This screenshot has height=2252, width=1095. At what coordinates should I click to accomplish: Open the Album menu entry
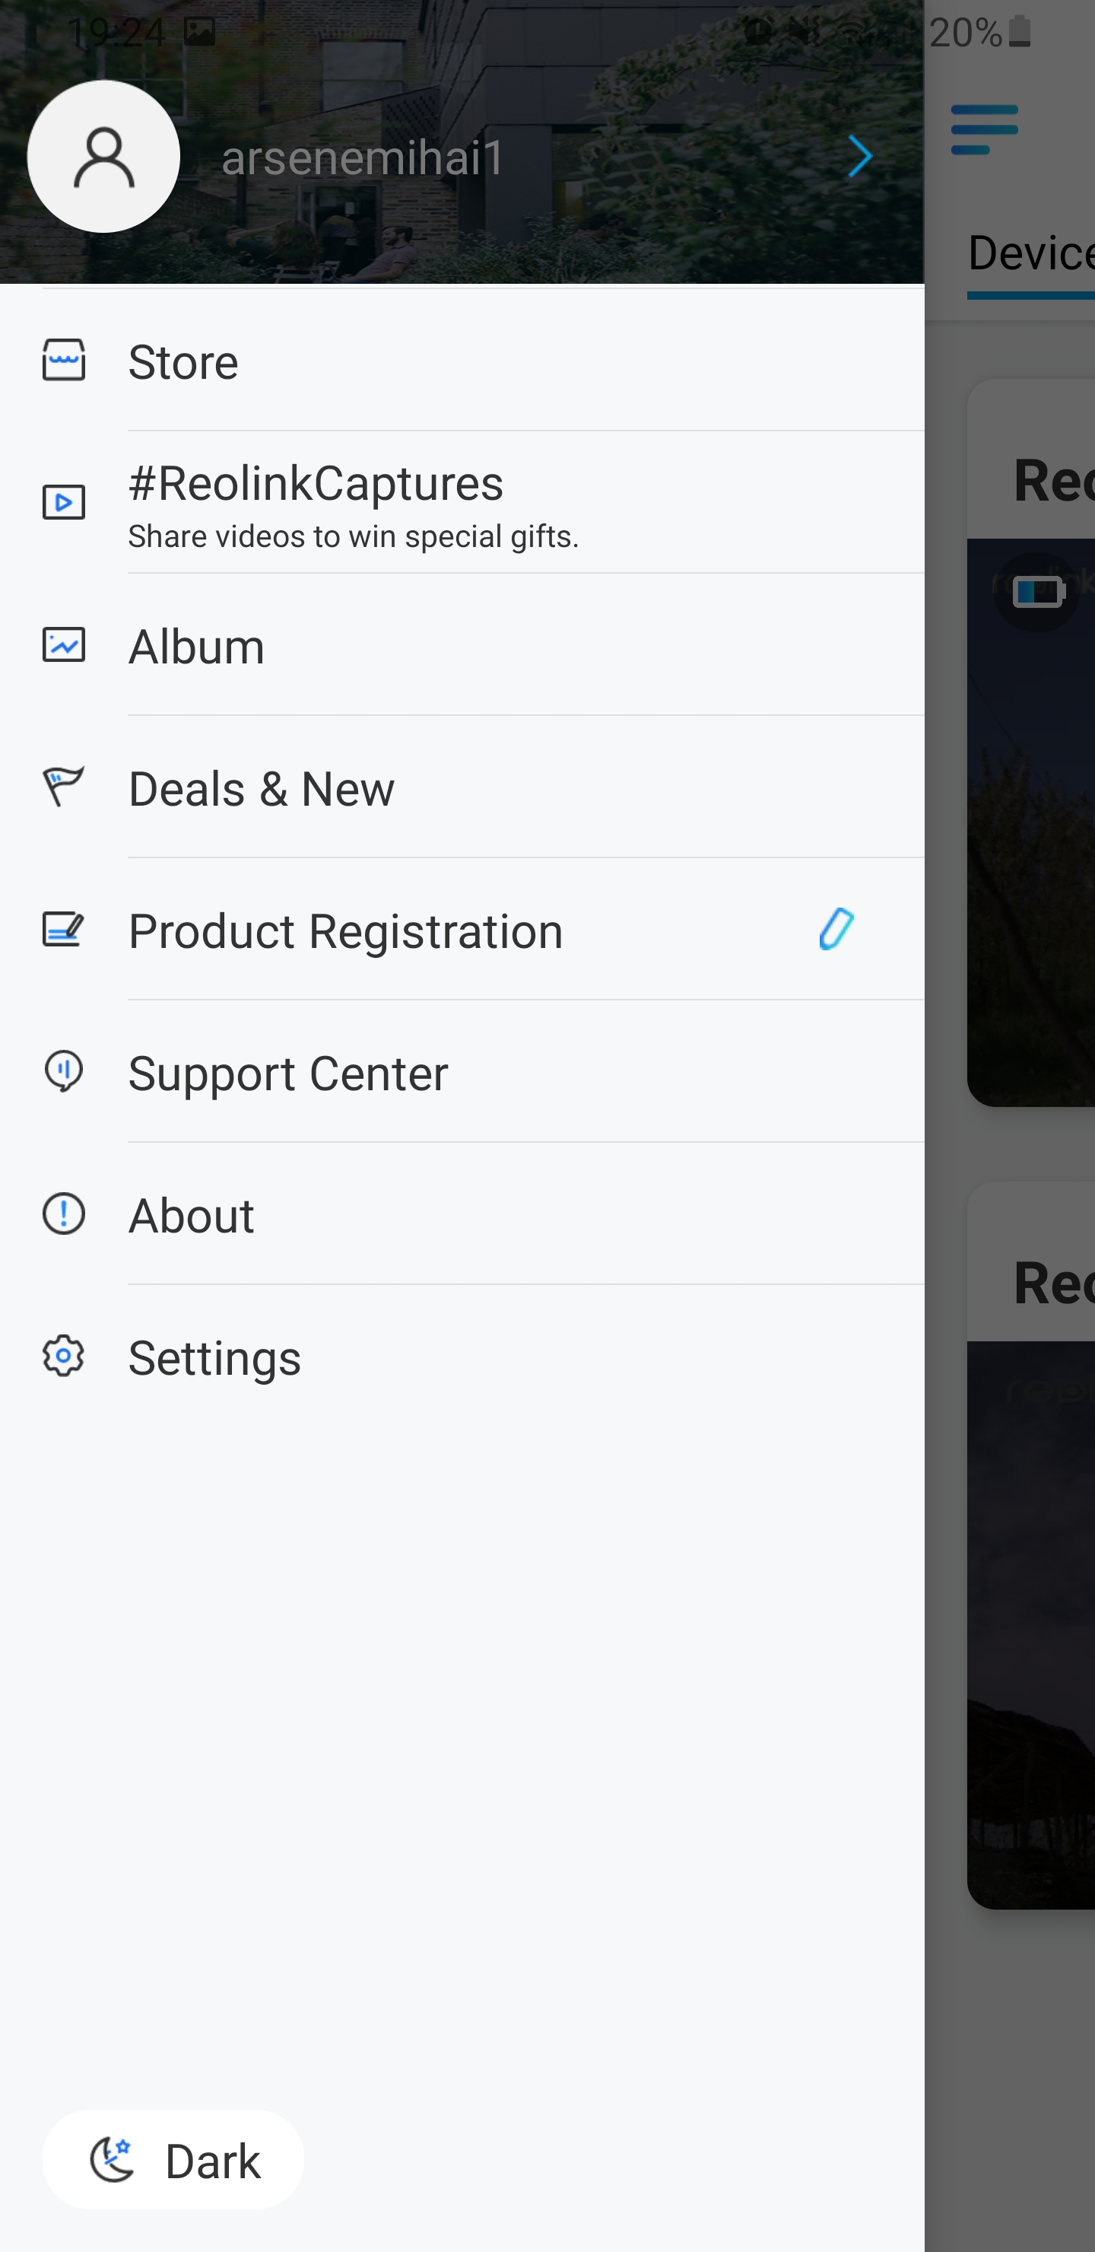[x=462, y=645]
